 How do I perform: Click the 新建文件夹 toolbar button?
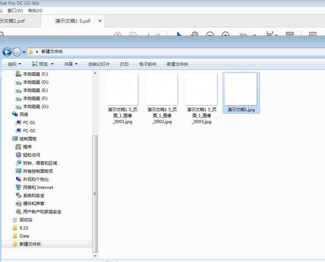(177, 64)
